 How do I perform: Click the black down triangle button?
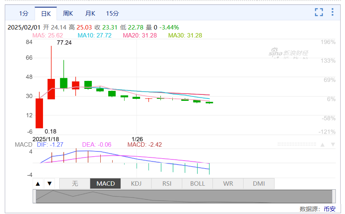tap(49, 184)
